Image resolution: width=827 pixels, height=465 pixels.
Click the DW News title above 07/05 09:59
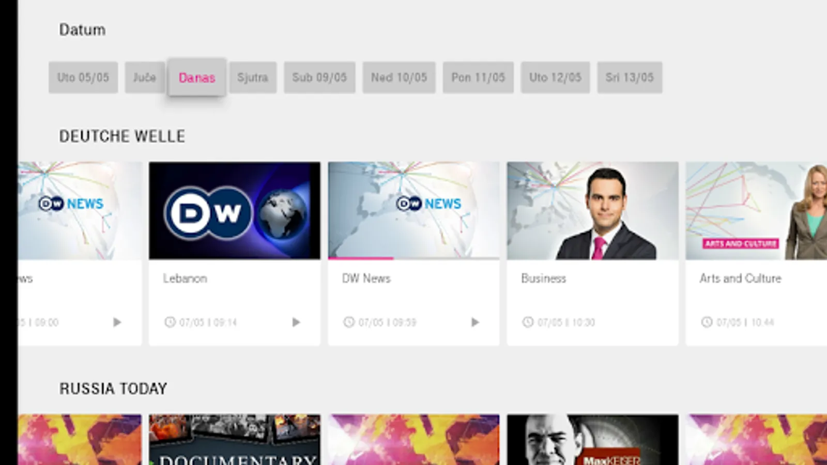366,278
